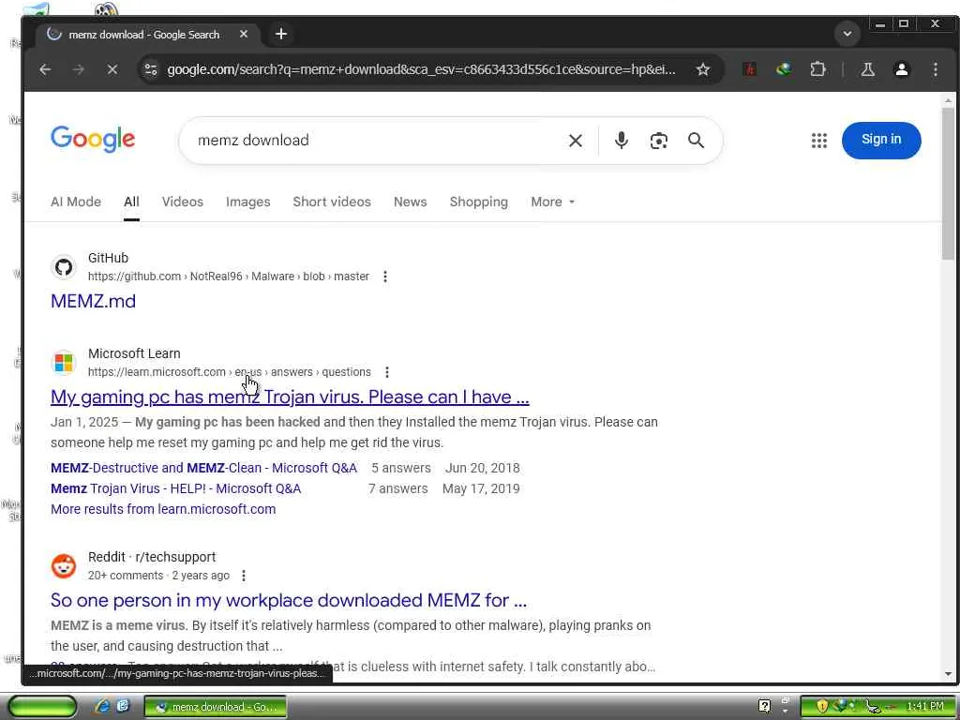Image resolution: width=960 pixels, height=720 pixels.
Task: Open options menu for Microsoft Learn result
Action: coord(387,372)
